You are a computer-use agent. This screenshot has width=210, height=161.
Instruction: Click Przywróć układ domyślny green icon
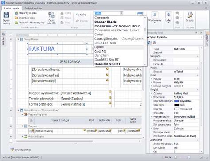[16, 23]
